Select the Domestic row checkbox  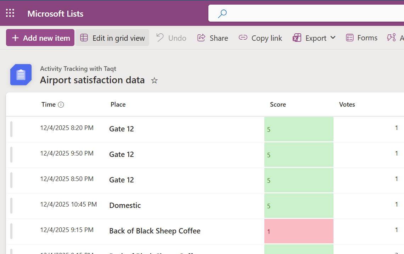(12, 205)
